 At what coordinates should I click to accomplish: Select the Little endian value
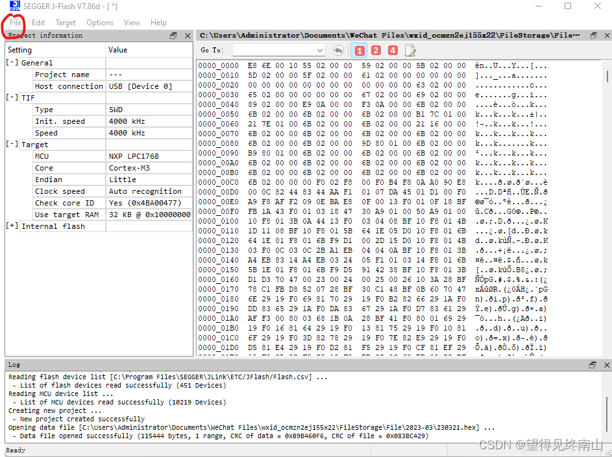click(123, 180)
